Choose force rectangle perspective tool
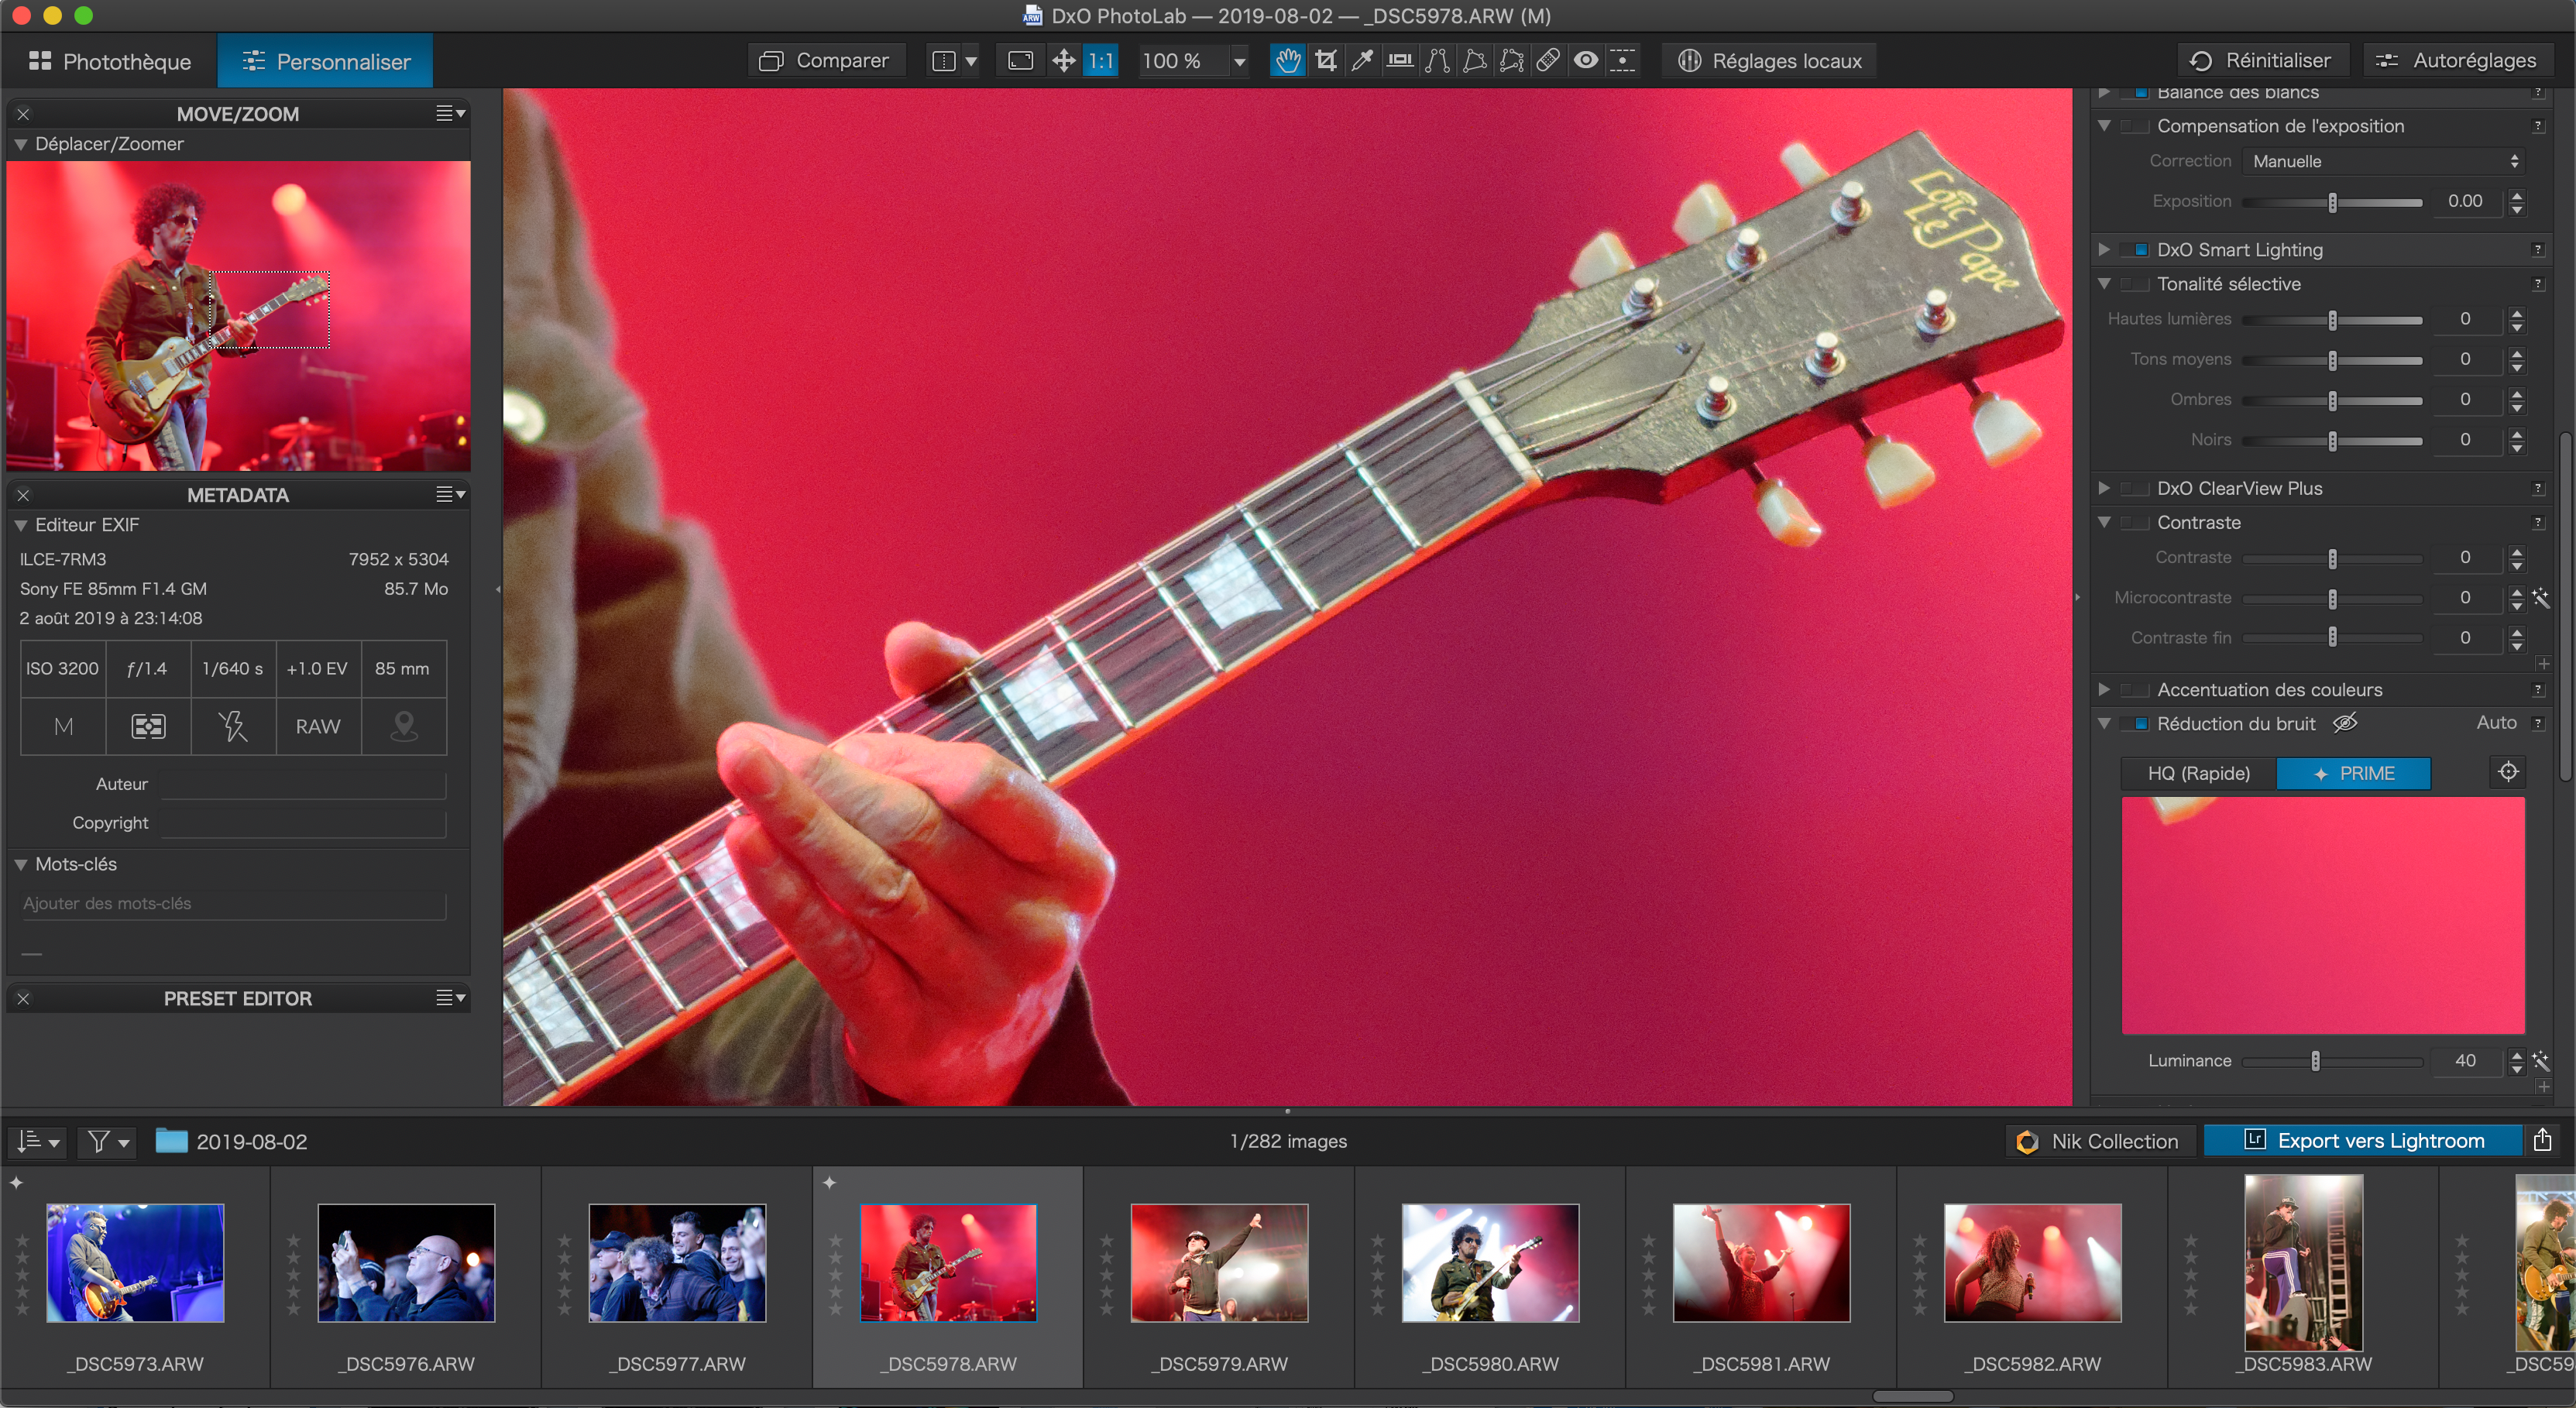Screen dimensions: 2576x1408 pos(1474,61)
